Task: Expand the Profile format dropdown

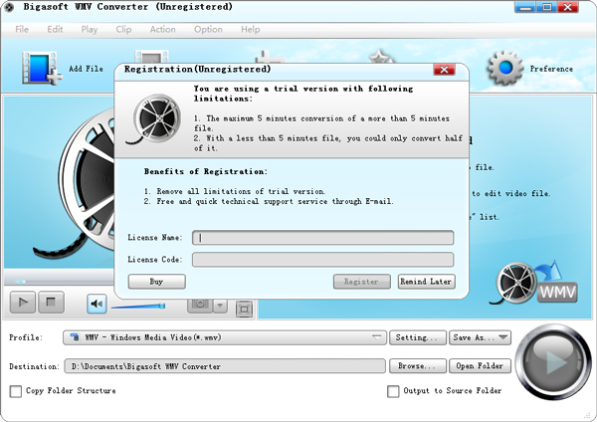Action: pos(377,337)
